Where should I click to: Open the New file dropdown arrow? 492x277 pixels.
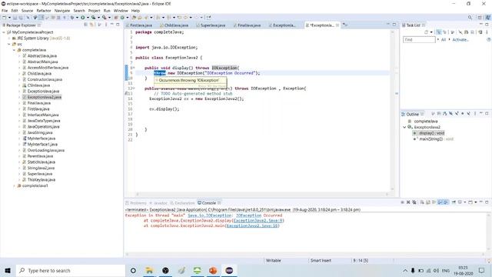pos(9,18)
